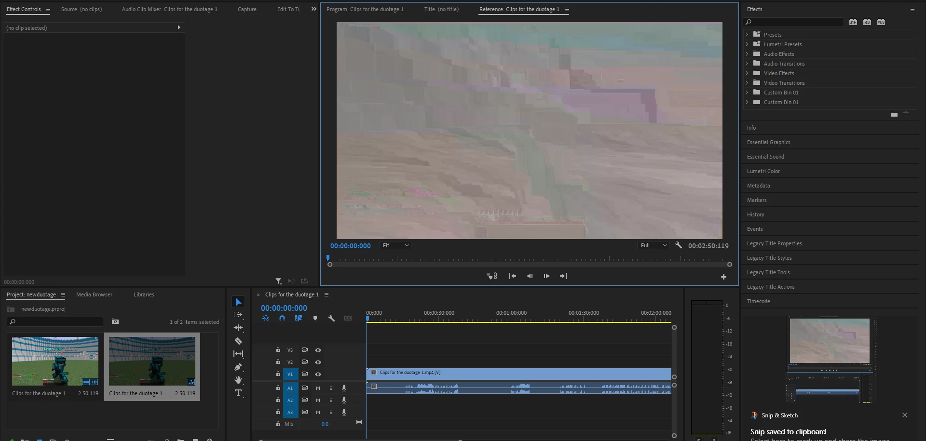Select the Hand tool
Image resolution: width=926 pixels, height=441 pixels.
pyautogui.click(x=238, y=380)
